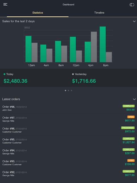Select the Statistics tab
This screenshot has height=183, width=137.
[x=38, y=13]
